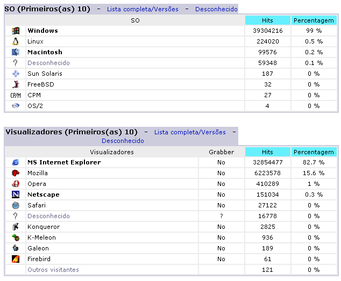Click the FreeBSD daemon icon

(16, 84)
